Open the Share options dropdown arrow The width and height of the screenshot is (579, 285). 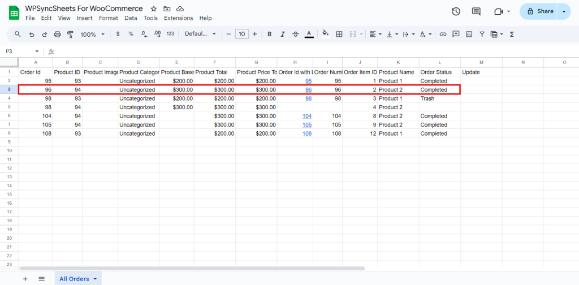pyautogui.click(x=564, y=11)
